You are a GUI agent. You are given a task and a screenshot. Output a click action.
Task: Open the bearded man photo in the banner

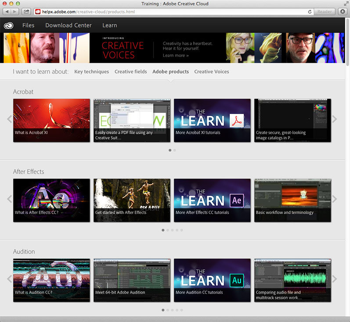(x=44, y=48)
